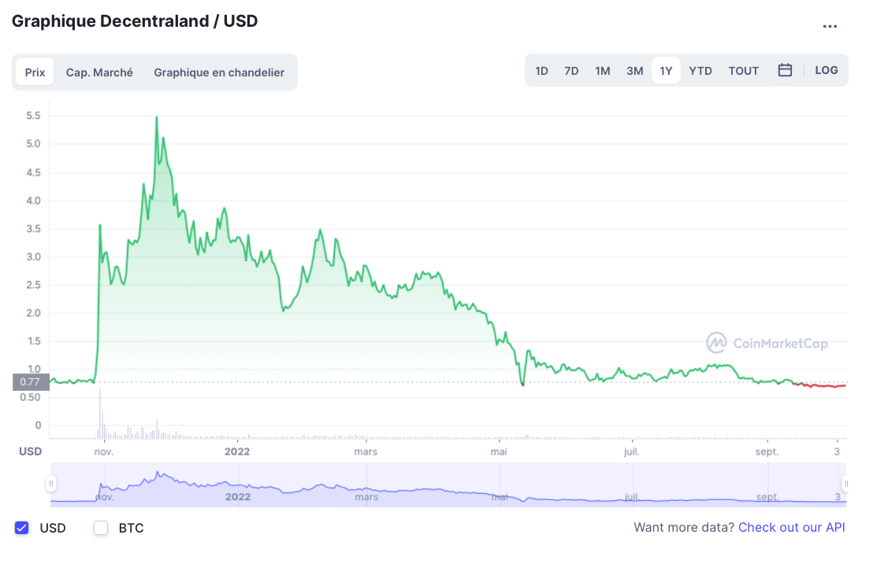
Task: Select the 3M time range
Action: [x=635, y=71]
